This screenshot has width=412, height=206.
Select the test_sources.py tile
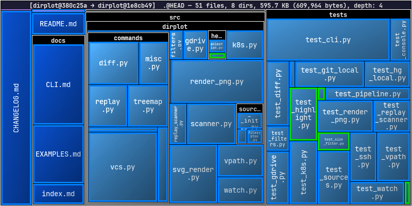[334, 177]
